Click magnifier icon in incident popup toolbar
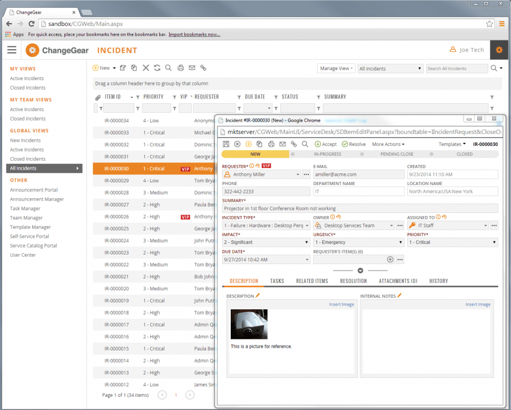 [x=304, y=144]
